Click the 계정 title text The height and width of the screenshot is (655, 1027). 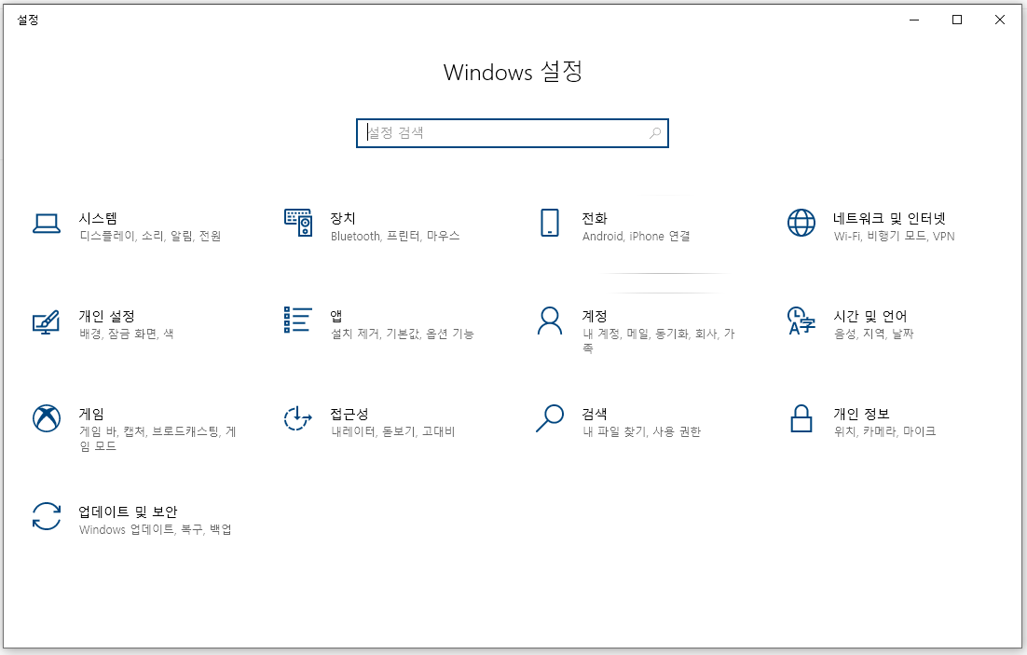(594, 316)
